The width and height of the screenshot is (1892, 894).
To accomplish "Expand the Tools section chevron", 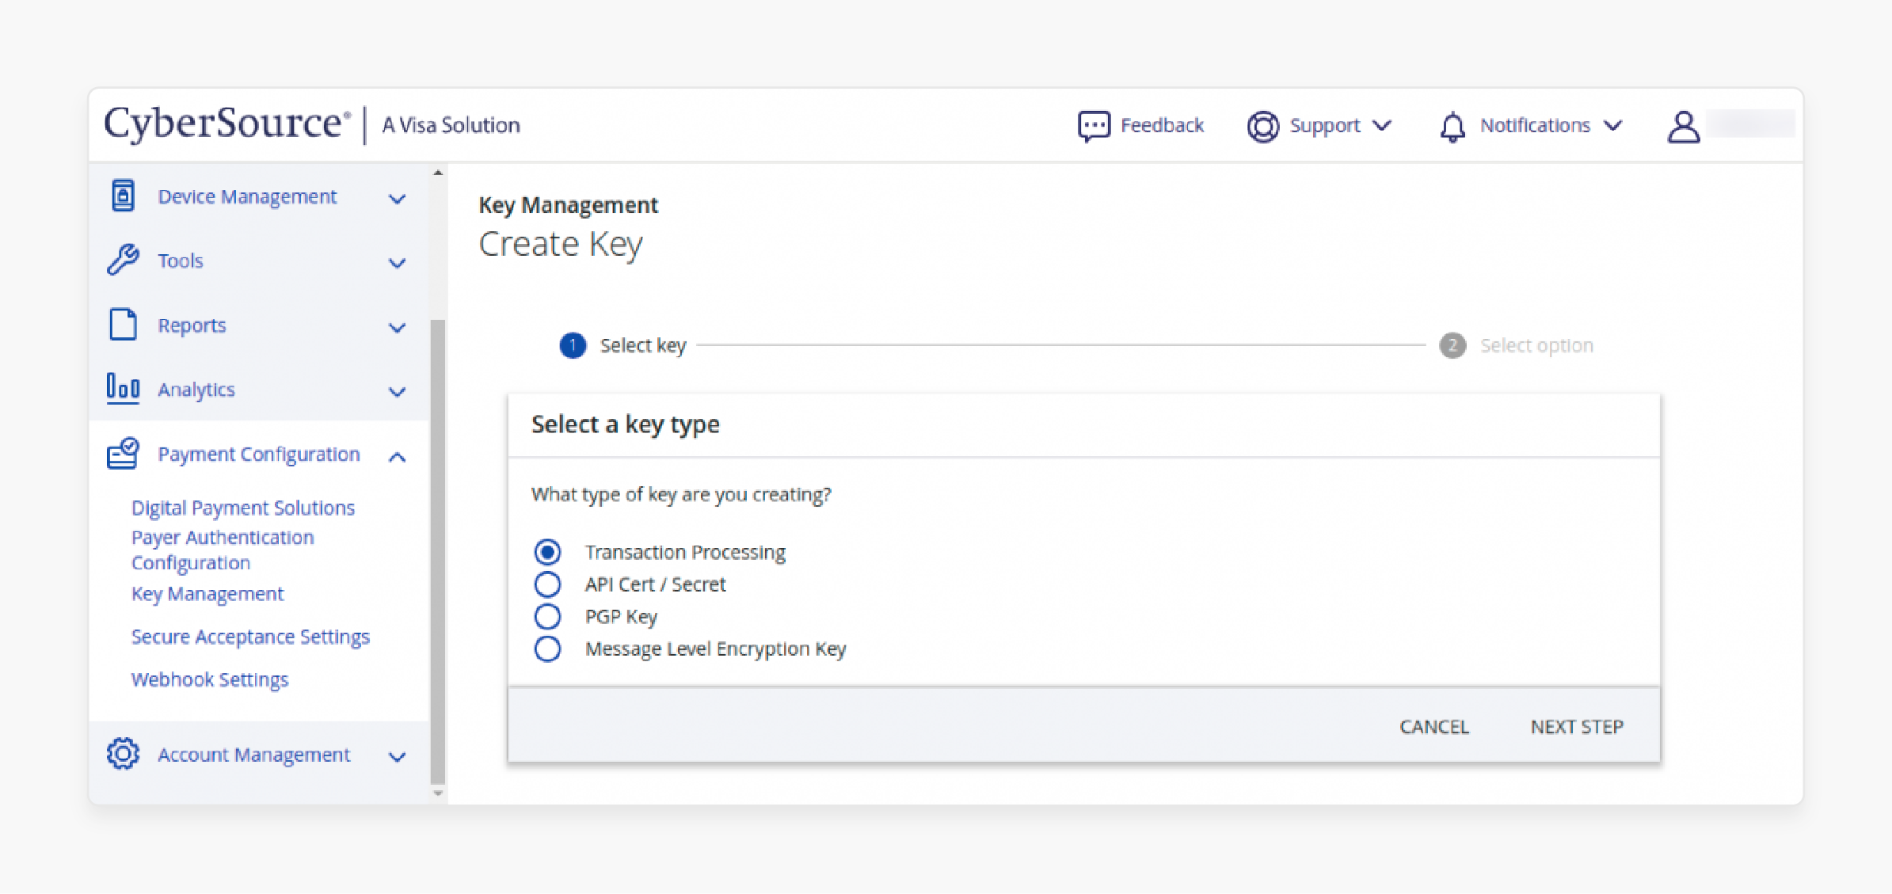I will point(398,263).
